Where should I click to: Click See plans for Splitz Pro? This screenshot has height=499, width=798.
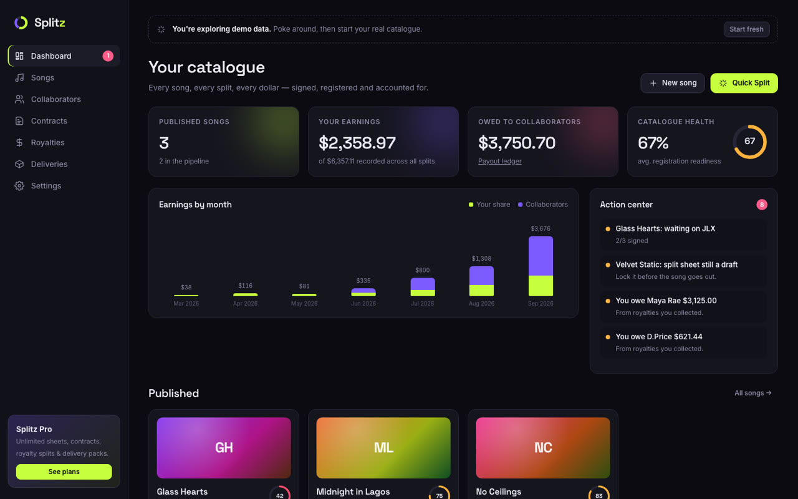(64, 472)
